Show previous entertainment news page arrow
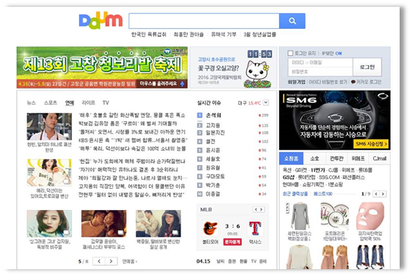 (99, 261)
